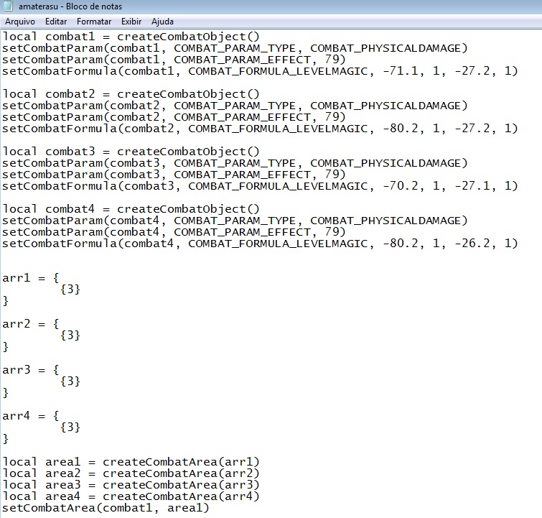The height and width of the screenshot is (518, 542).
Task: Click the 'arr4 = {' line
Action: [x=31, y=416]
